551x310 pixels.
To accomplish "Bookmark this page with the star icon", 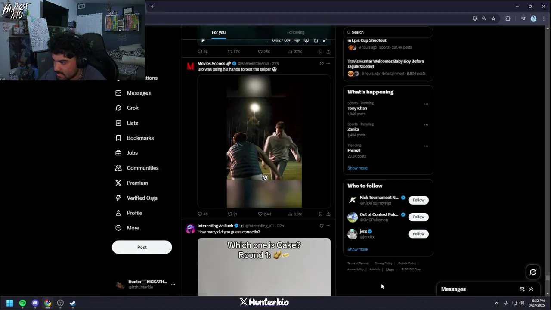I will [x=493, y=19].
